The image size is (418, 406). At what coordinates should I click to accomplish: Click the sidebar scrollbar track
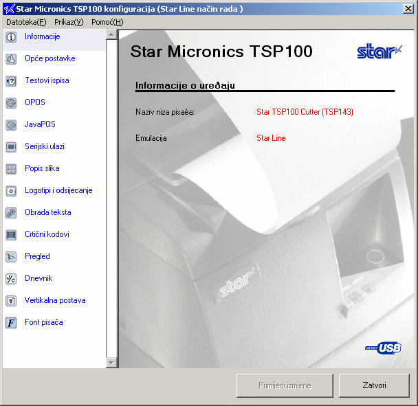point(111,199)
